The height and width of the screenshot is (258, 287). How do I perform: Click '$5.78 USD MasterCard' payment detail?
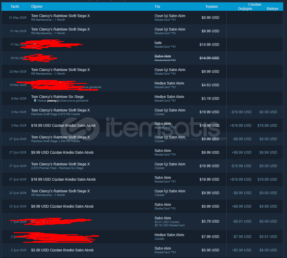tap(170, 225)
